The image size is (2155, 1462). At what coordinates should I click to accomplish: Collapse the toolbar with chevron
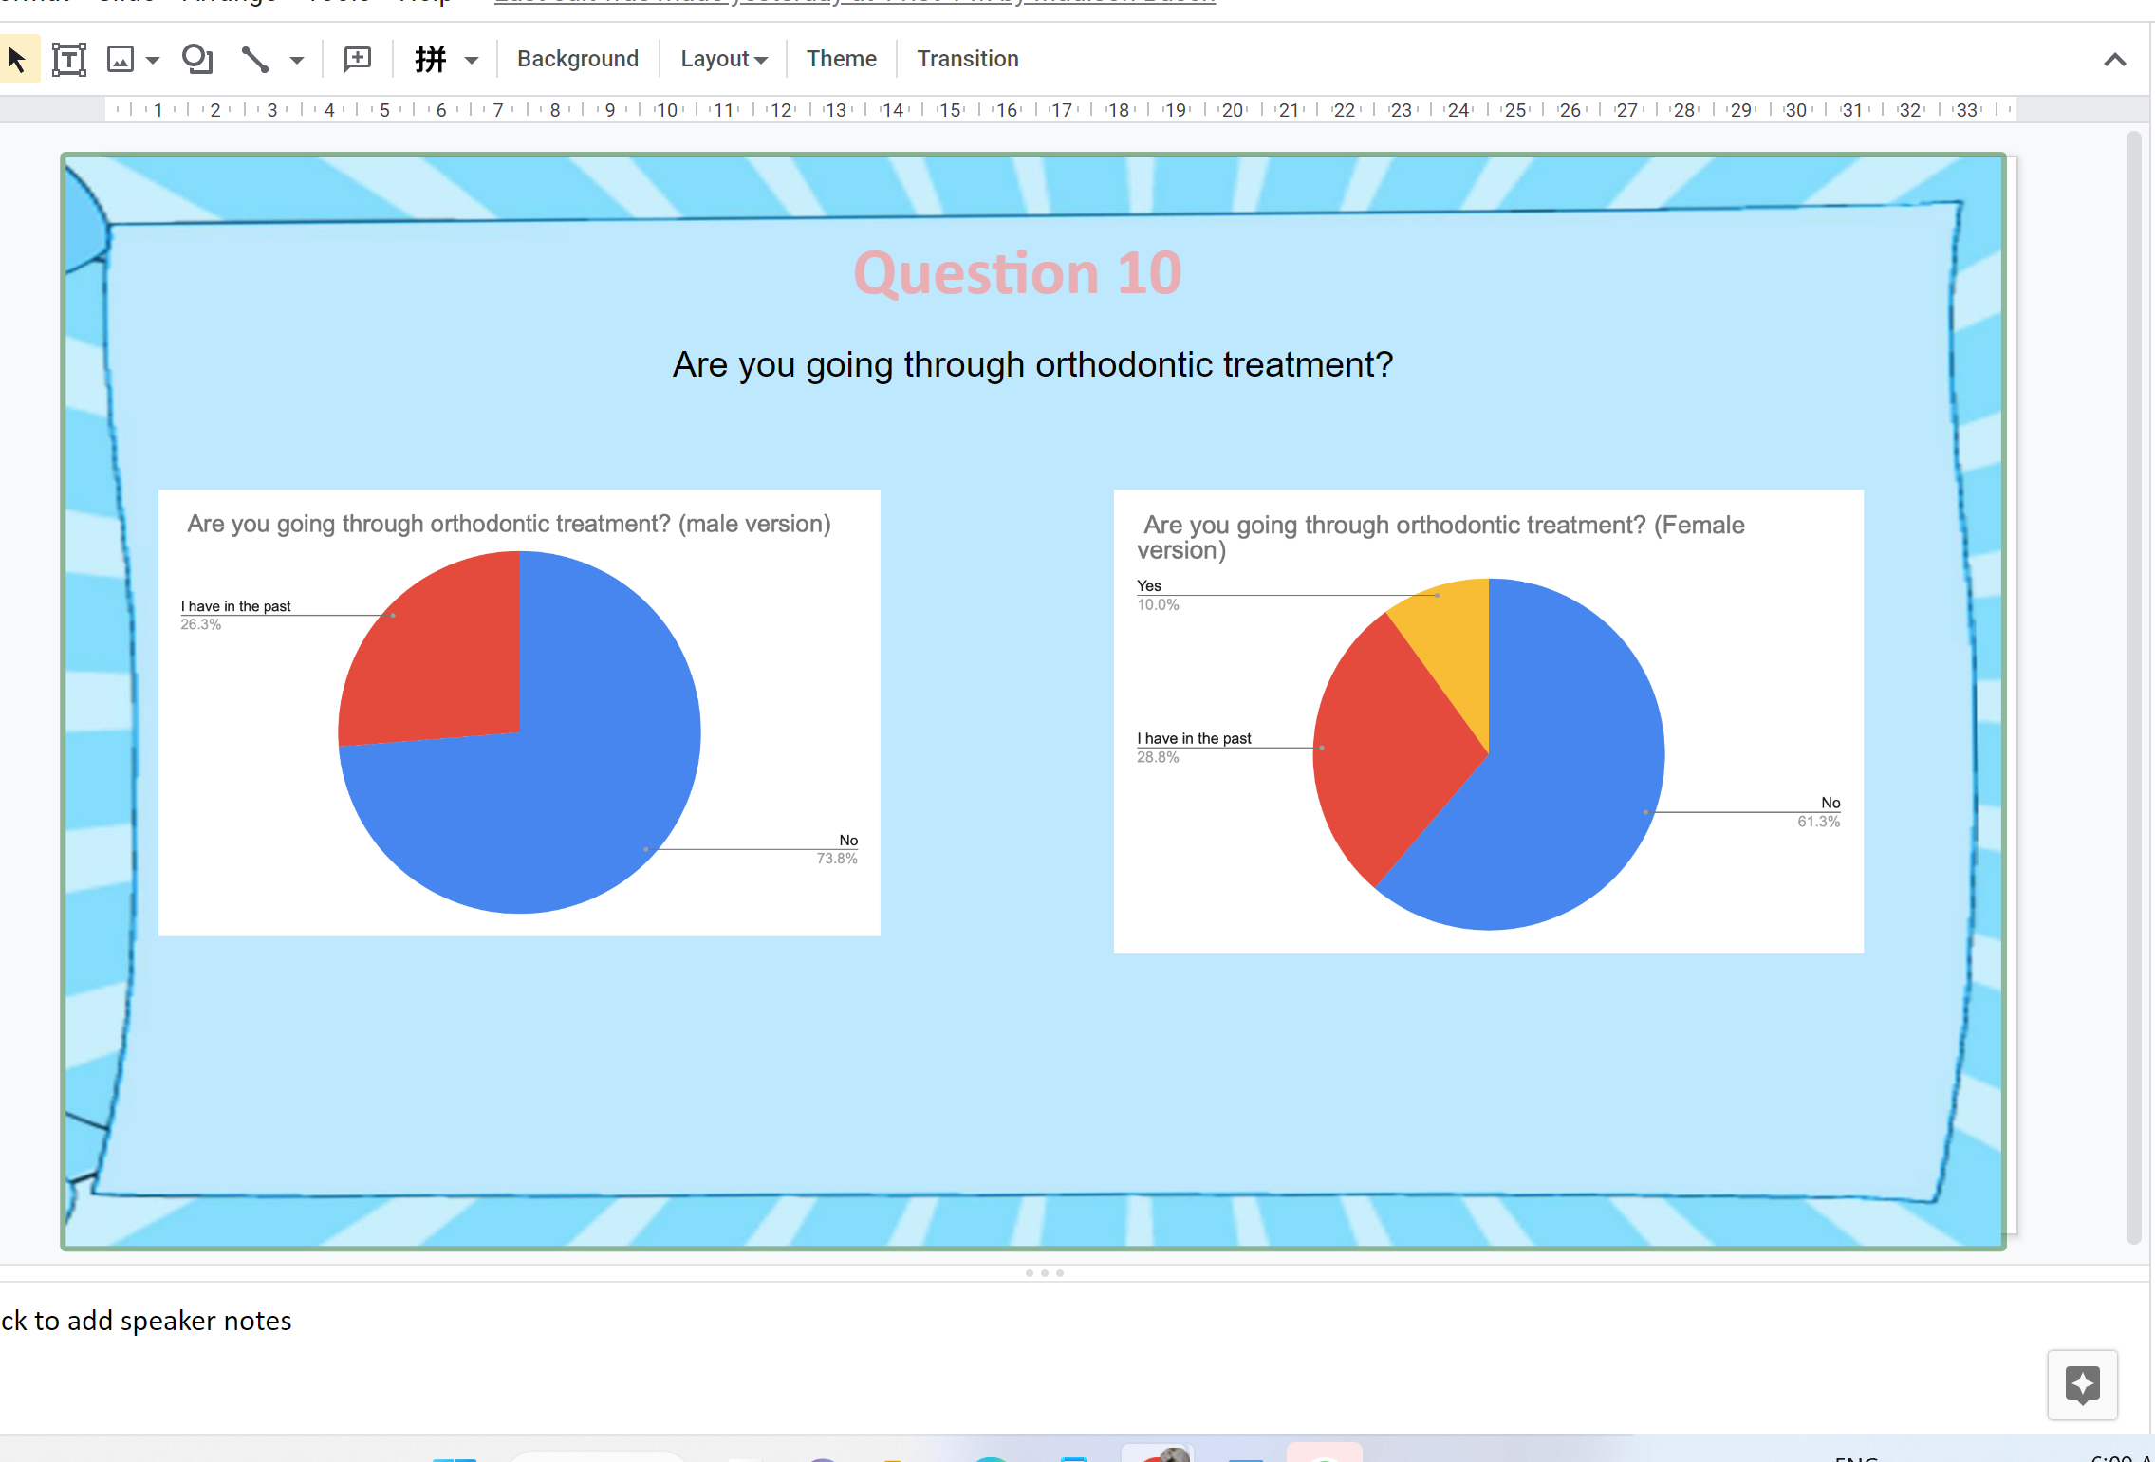click(2114, 60)
